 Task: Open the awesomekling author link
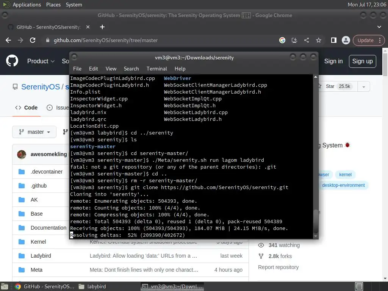pyautogui.click(x=49, y=155)
